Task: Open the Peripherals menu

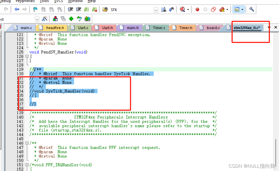Action: pyautogui.click(x=25, y=1)
